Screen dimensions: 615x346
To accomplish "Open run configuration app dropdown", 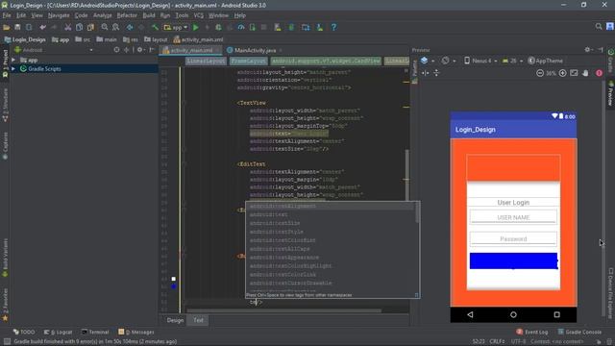I will [x=176, y=27].
